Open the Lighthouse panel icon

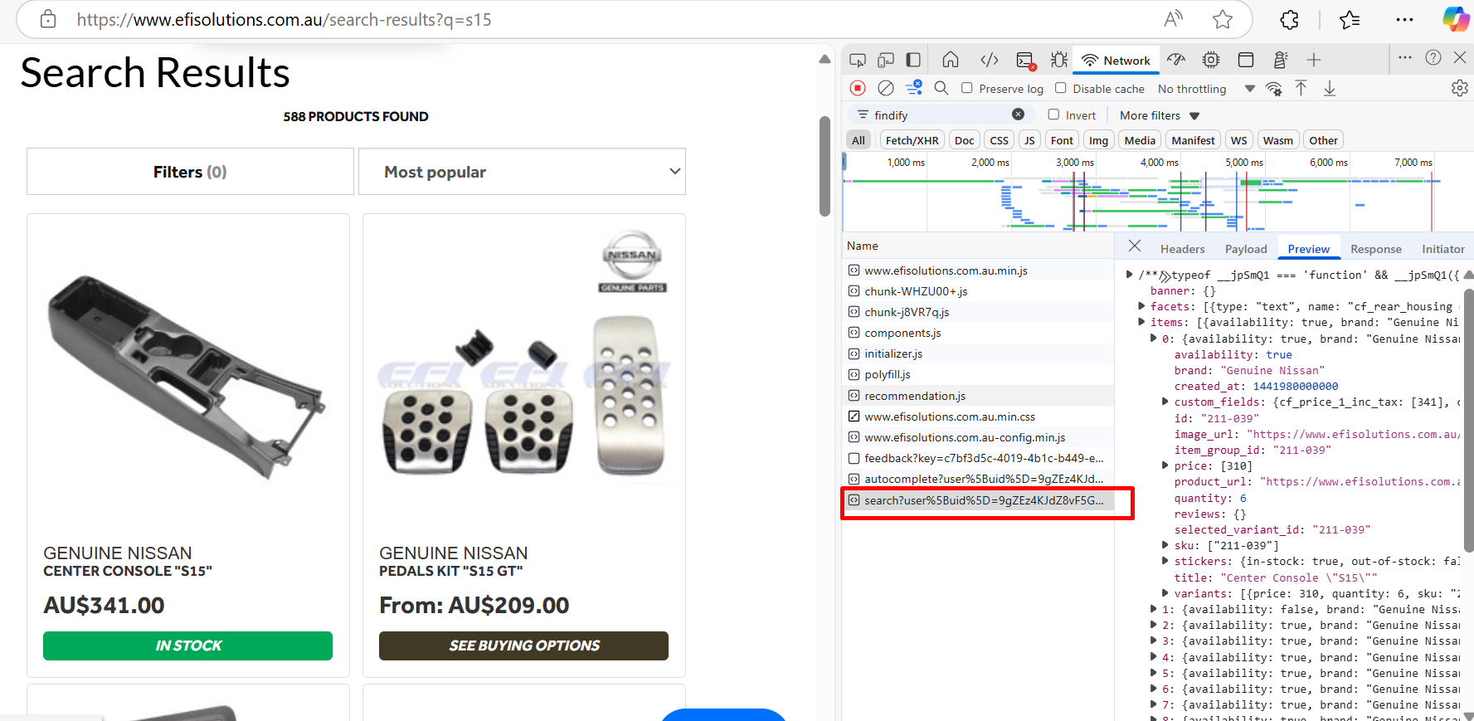pyautogui.click(x=1280, y=60)
